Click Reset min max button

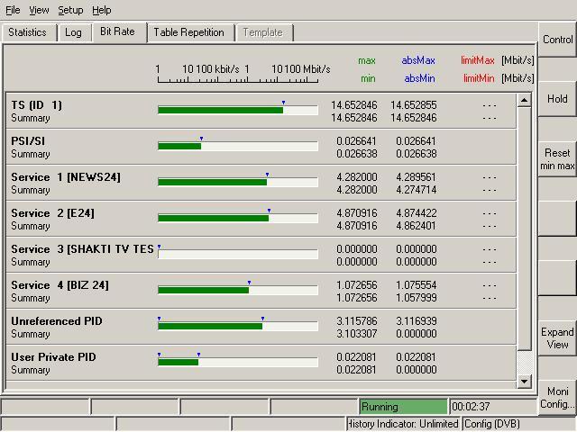tap(557, 159)
